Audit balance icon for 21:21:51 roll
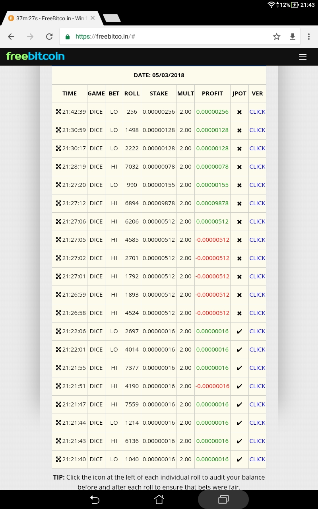The height and width of the screenshot is (509, 318). click(x=58, y=386)
